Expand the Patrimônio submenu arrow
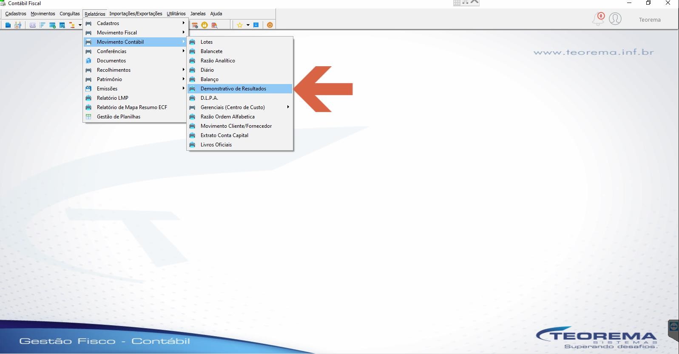 (184, 79)
